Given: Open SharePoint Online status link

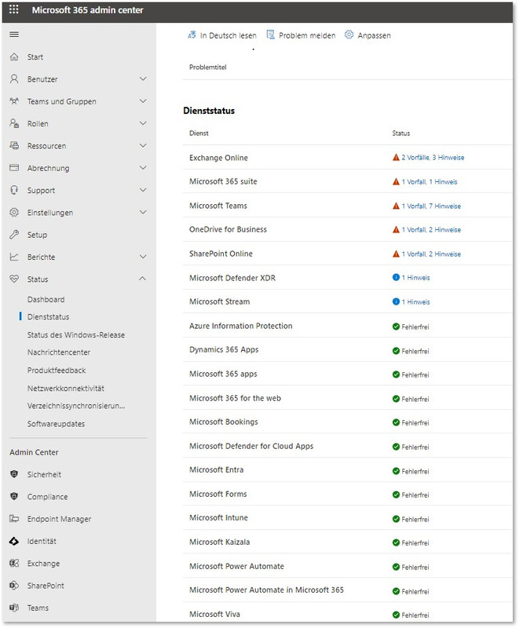Looking at the screenshot, I should click(431, 254).
